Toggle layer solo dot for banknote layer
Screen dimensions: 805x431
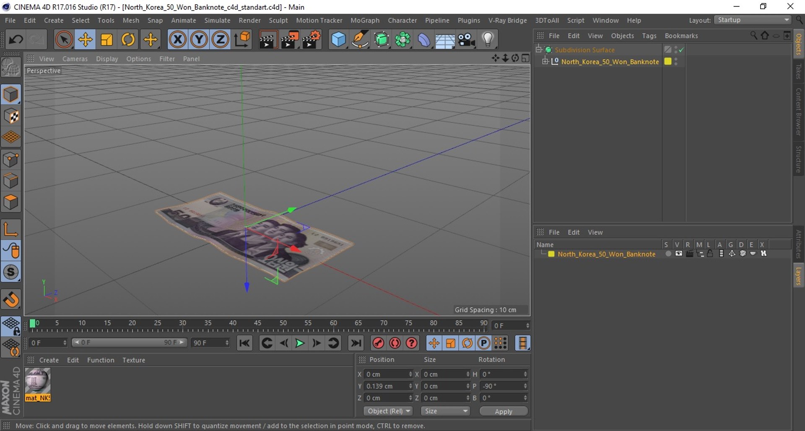coord(668,254)
